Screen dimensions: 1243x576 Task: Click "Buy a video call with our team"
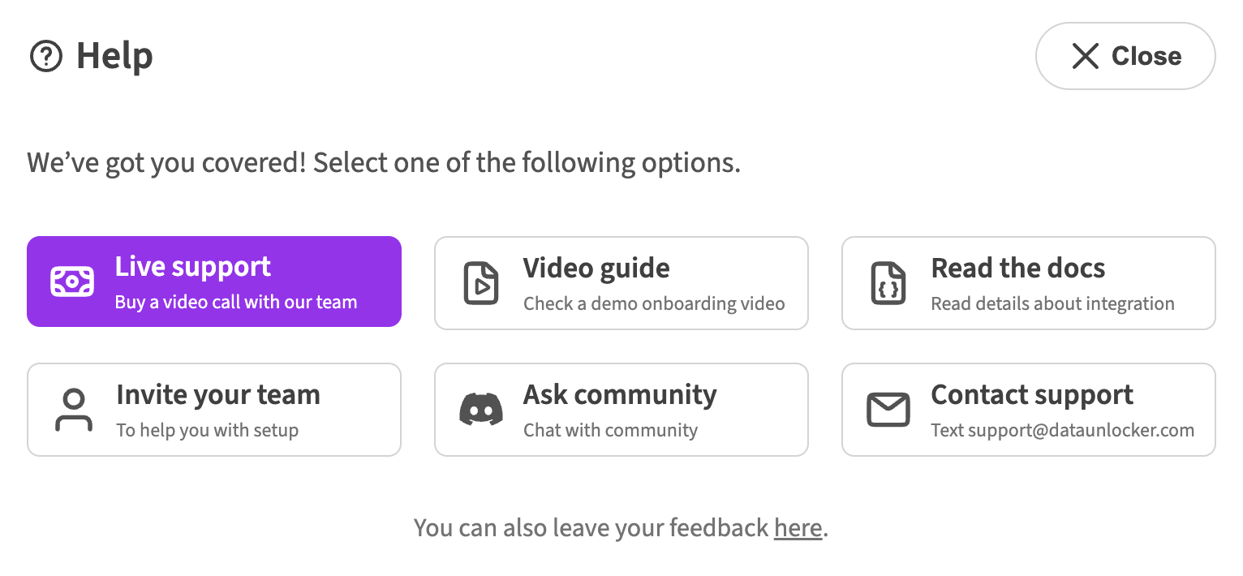[x=236, y=303]
